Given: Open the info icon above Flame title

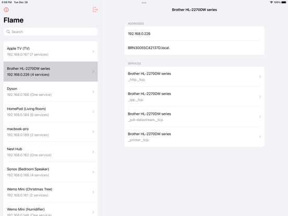Looking at the screenshot, I should 6,10.
